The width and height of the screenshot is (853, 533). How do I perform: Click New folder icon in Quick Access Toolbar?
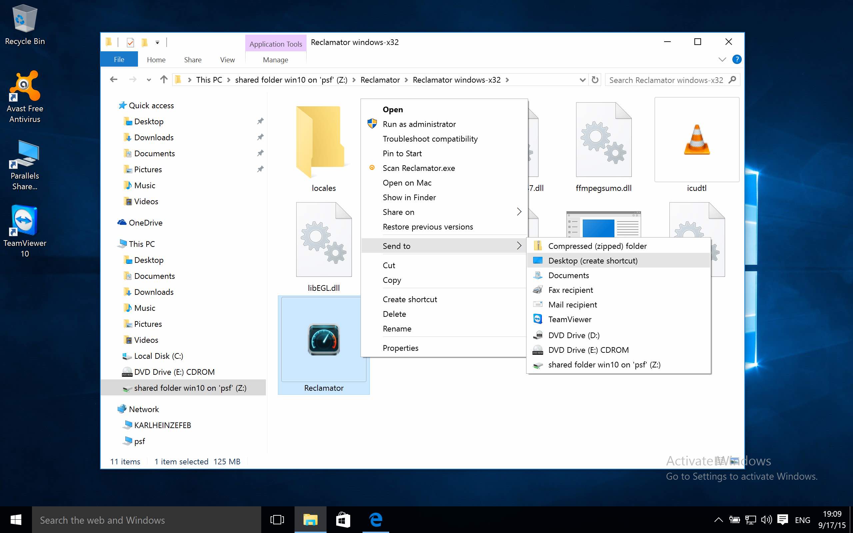coord(144,42)
